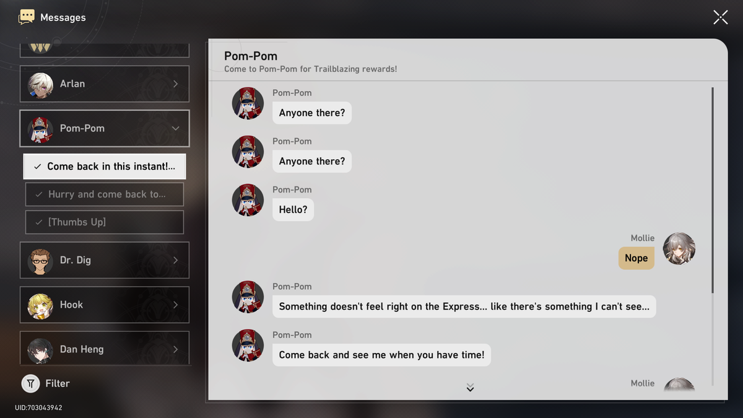743x418 pixels.
Task: Click 'Come back and see me when you have time!' message
Action: pos(381,355)
